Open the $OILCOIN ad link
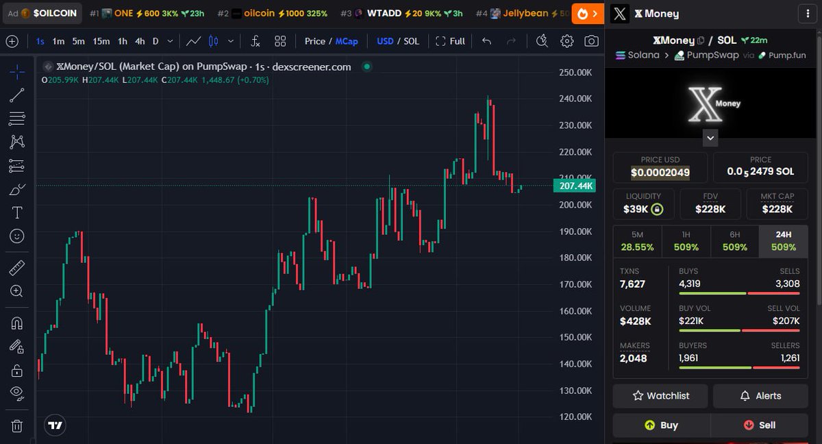 pyautogui.click(x=42, y=13)
